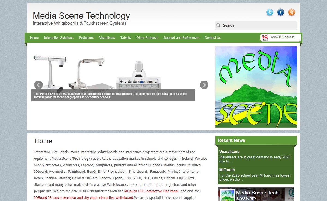Open the Media Scene Tech Facebook page title
Image resolution: width=327 pixels, height=201 pixels.
(x=260, y=193)
